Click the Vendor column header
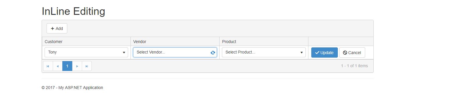 click(140, 42)
